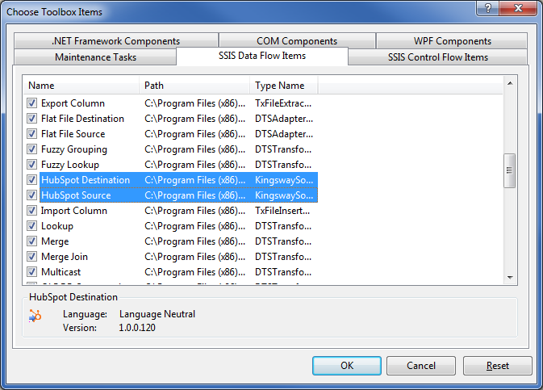Image resolution: width=543 pixels, height=390 pixels.
Task: Uncheck the Flat File Destination checkbox
Action: 31,118
